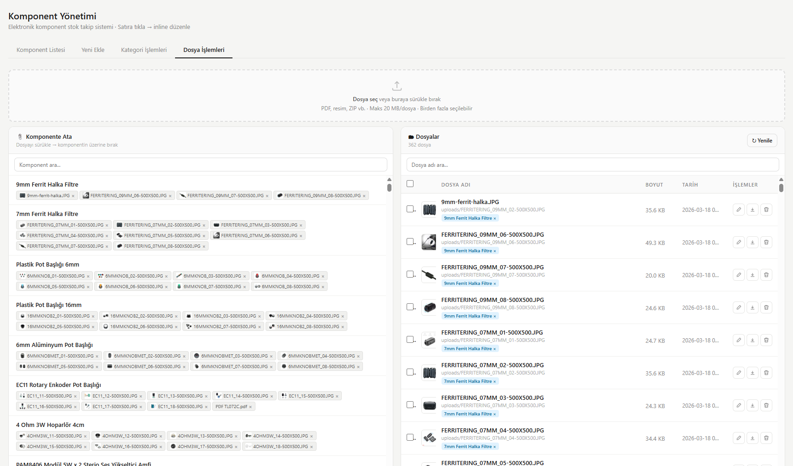The height and width of the screenshot is (466, 793).
Task: Delete the FERRITERING_09MM_07-500X500.JPG file
Action: coord(766,275)
